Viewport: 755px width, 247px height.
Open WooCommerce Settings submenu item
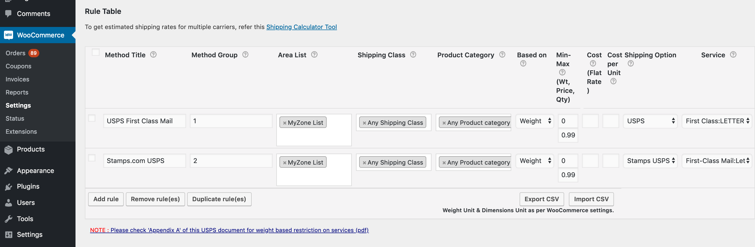[18, 106]
